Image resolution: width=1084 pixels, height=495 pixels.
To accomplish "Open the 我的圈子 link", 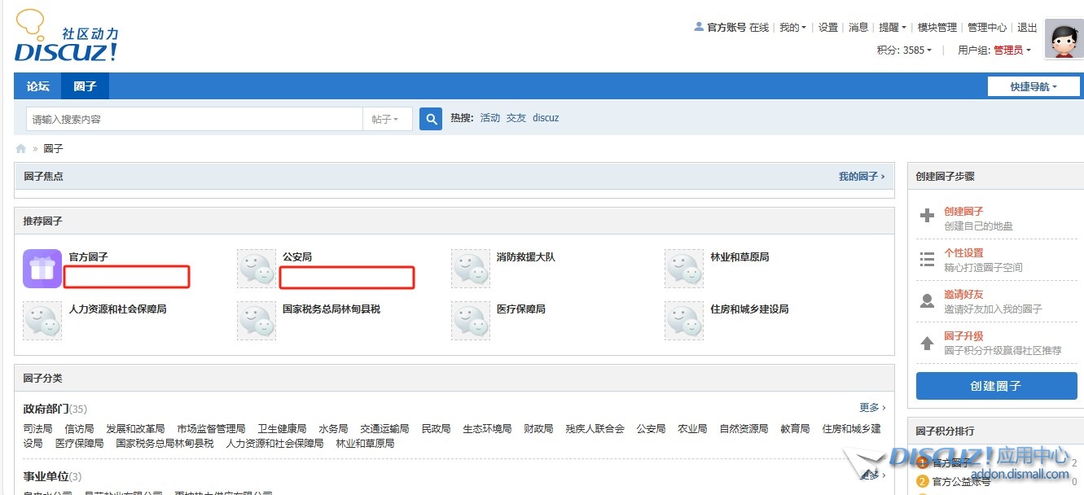I will click(861, 176).
